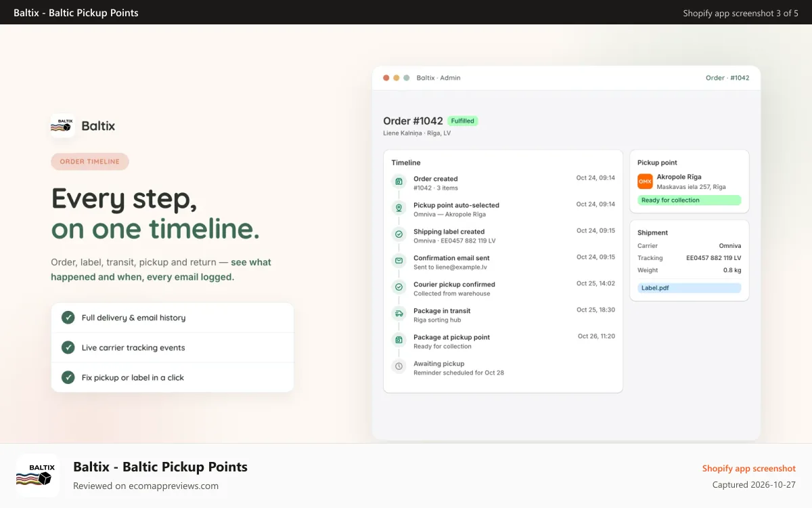
Task: Click Shopify app screenshot 3 of 5 caption
Action: click(x=741, y=13)
